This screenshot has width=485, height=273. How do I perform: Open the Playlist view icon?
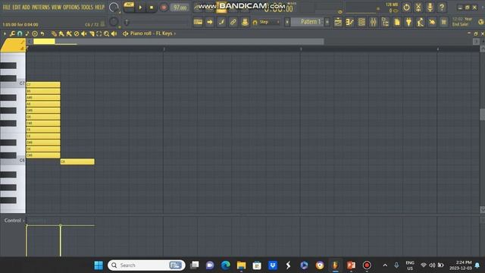(x=338, y=22)
